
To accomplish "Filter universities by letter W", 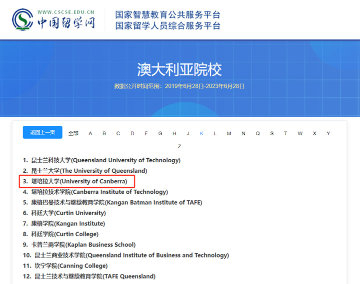I will click(x=300, y=133).
